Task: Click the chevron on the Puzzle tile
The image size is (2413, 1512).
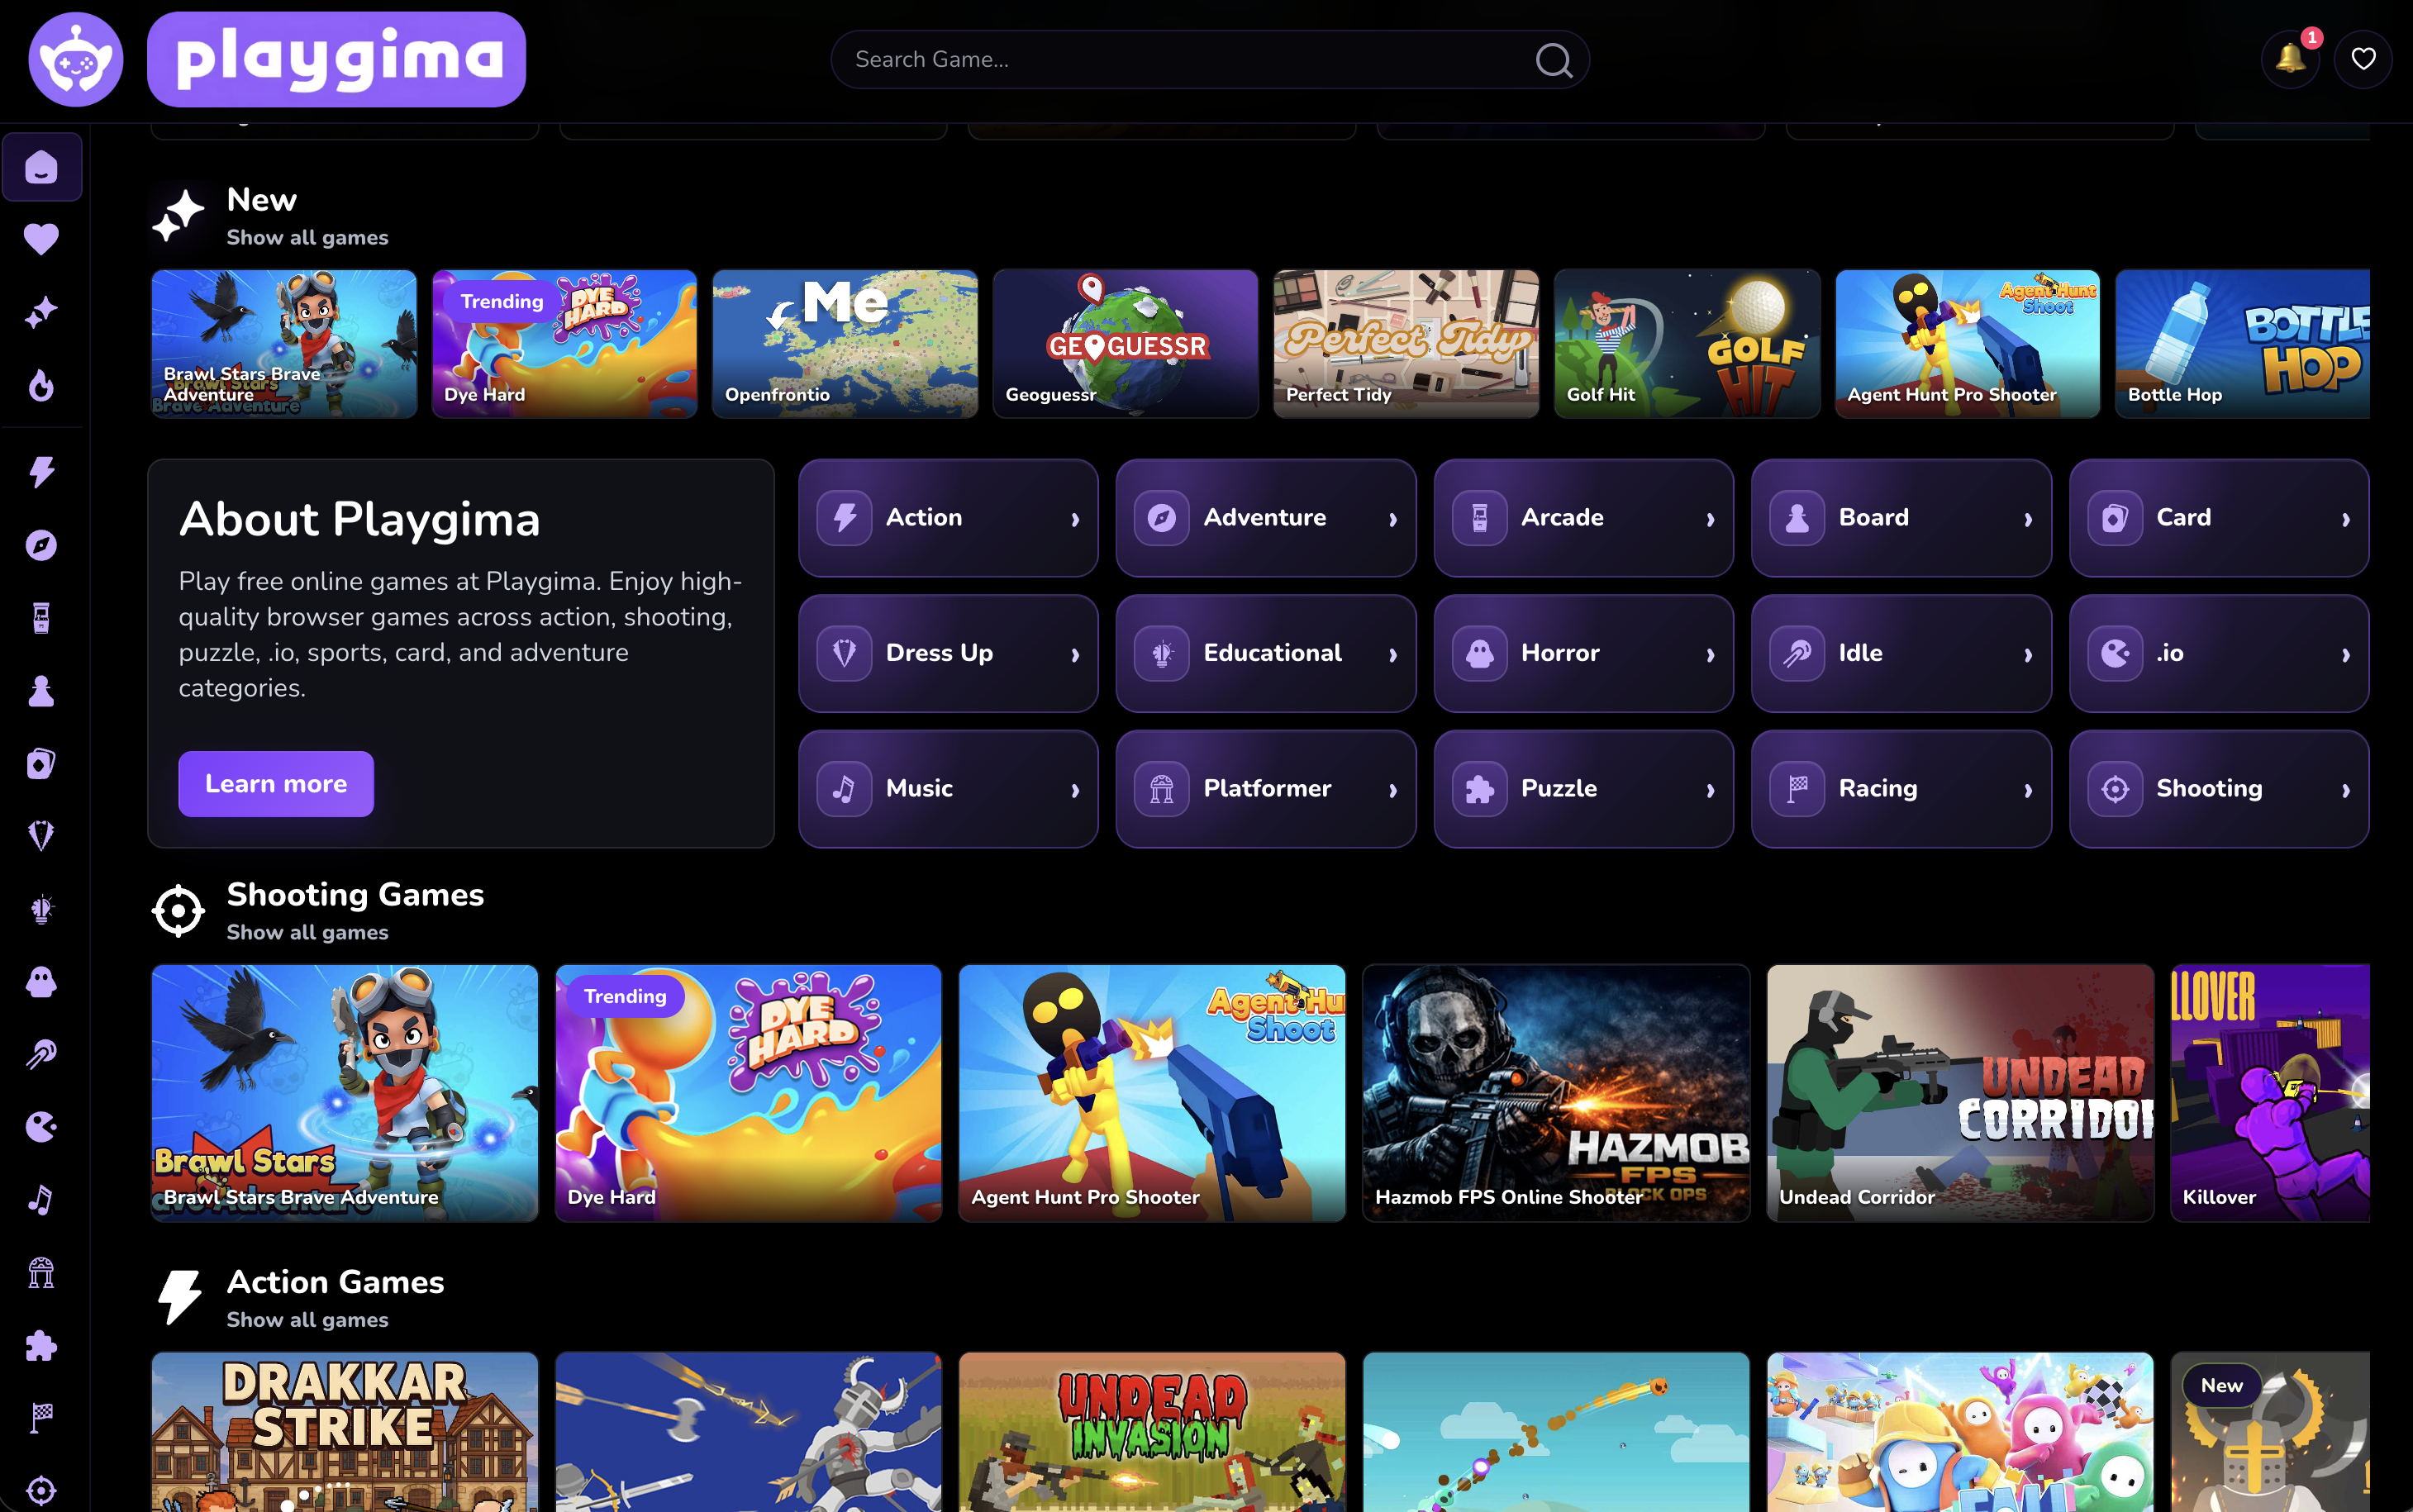Action: point(1710,790)
